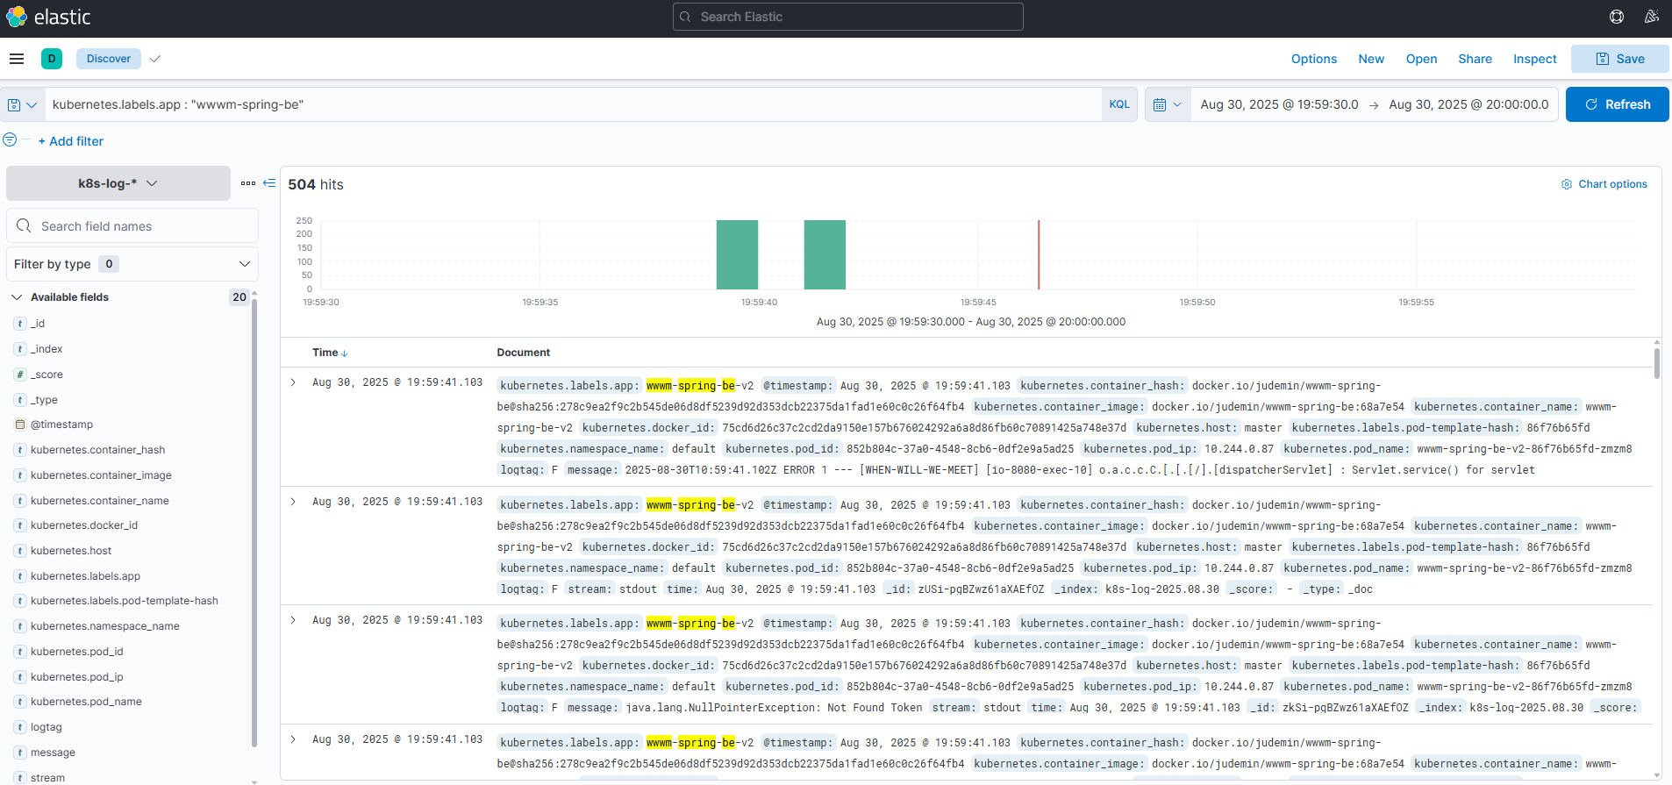
Task: Select the _type field
Action: [44, 400]
